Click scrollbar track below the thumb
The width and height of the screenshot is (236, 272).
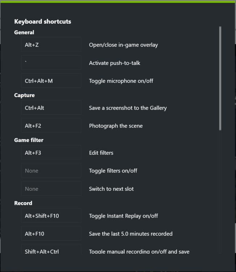pos(220,192)
